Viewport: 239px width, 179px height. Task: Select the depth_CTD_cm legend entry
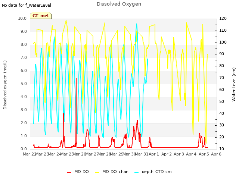(153, 172)
